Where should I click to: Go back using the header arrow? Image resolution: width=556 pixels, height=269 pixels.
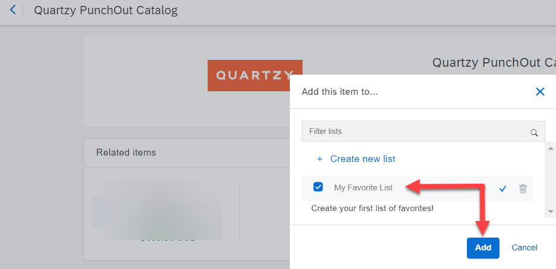point(12,10)
